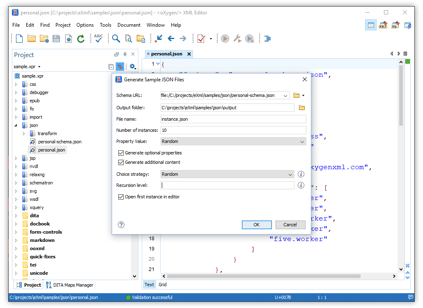423x308 pixels.
Task: Click Collapse All icon in Project panel
Action: coord(111,67)
